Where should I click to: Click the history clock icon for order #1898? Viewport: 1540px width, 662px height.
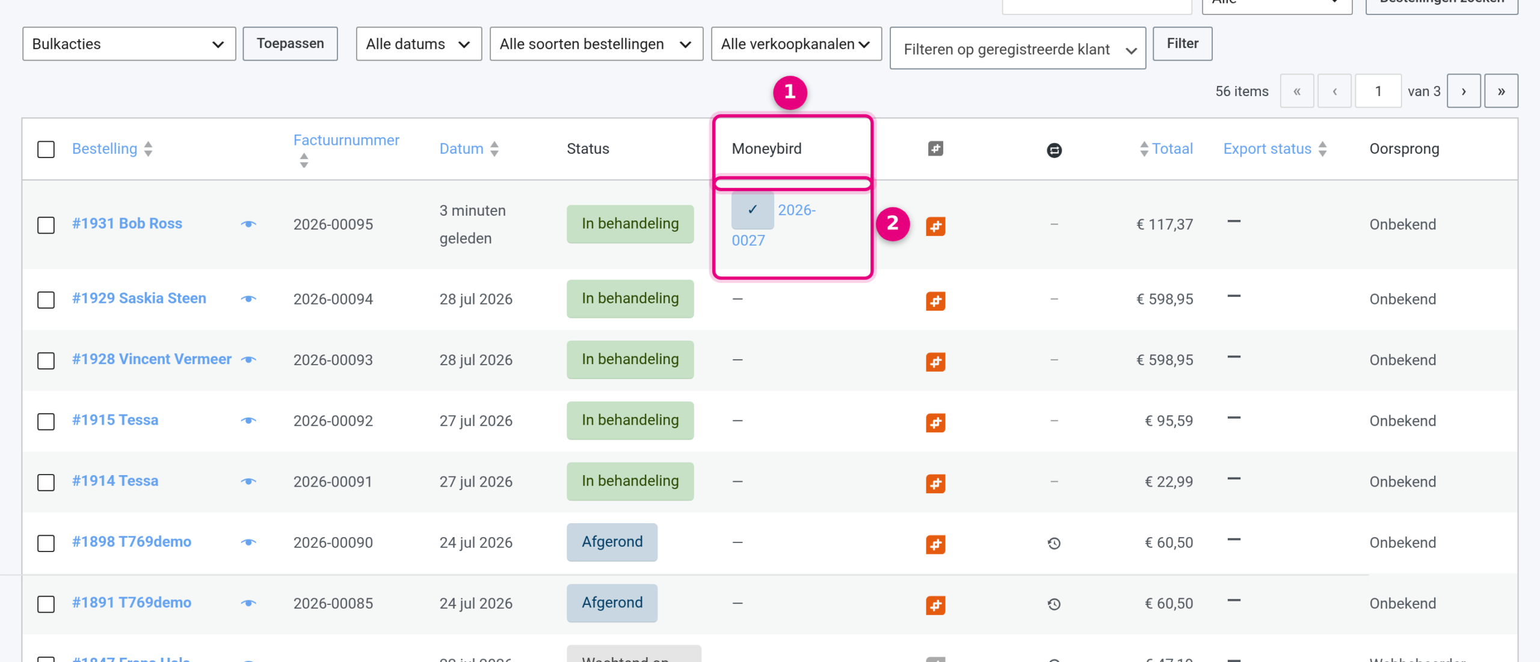pos(1054,543)
